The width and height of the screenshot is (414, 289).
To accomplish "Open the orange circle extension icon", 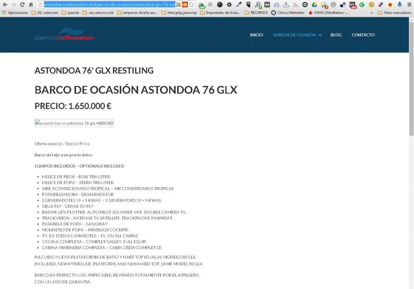I will click(x=371, y=5).
